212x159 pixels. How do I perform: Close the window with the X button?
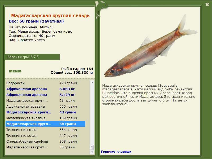click(x=207, y=5)
